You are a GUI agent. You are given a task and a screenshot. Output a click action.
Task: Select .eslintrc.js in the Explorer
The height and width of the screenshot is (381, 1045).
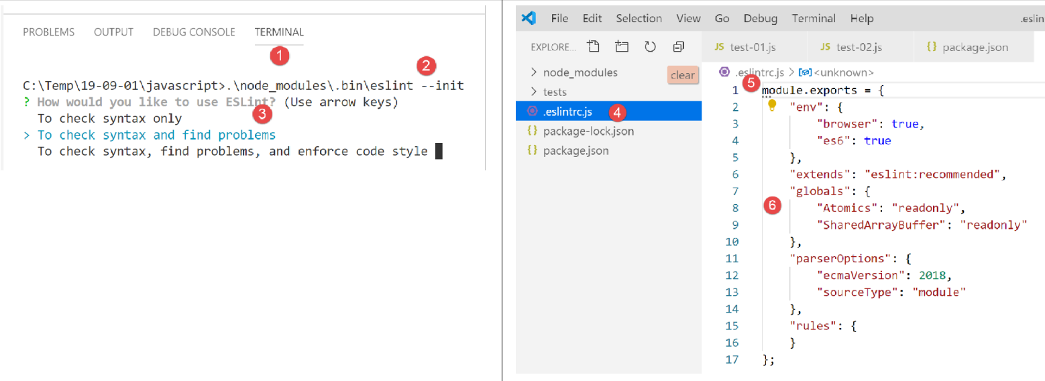(567, 111)
